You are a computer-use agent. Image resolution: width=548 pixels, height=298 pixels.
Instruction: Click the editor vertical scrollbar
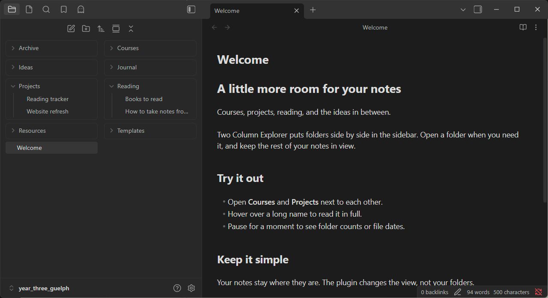click(545, 120)
